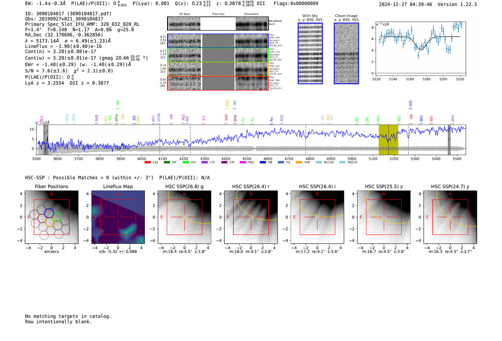
Task: Click the s/b: -5.32 +/- 0.088 caption
Action: (118, 252)
